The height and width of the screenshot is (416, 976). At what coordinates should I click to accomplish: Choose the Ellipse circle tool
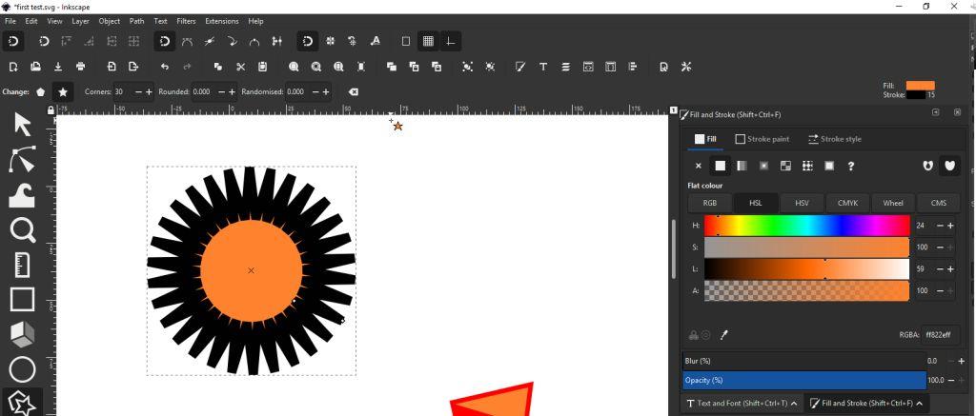22,369
